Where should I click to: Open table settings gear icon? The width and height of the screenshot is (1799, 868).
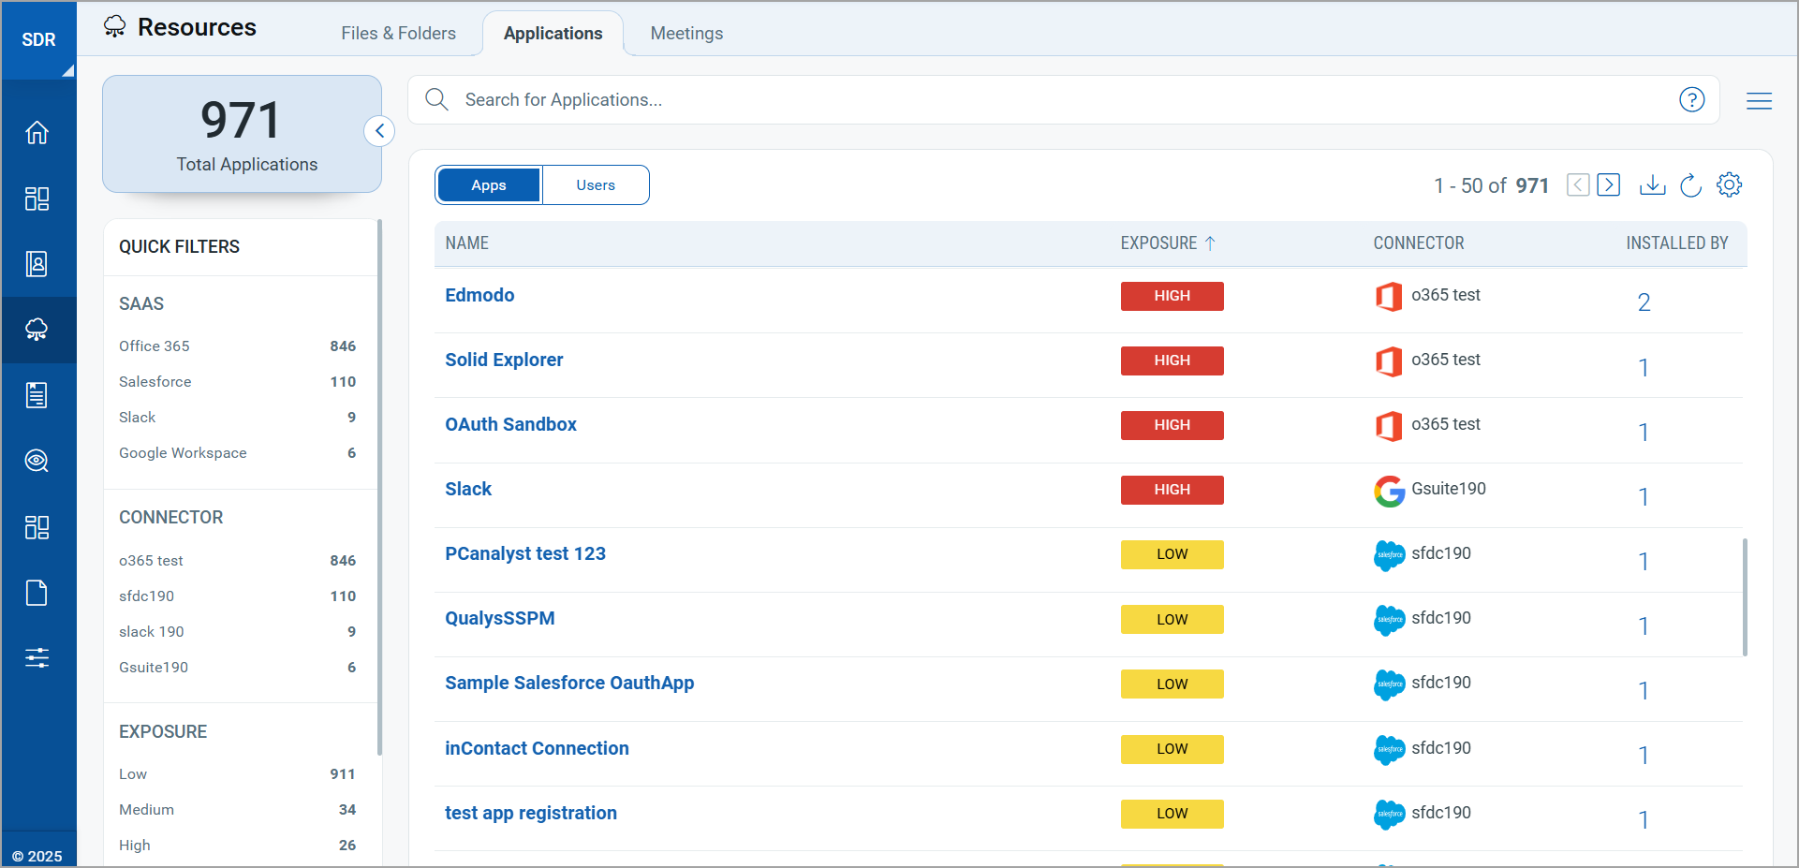(x=1729, y=184)
